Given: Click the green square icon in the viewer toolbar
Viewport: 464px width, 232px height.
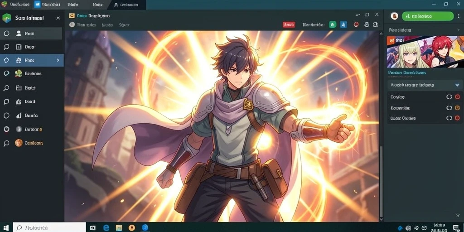Looking at the screenshot, I should (x=332, y=25).
